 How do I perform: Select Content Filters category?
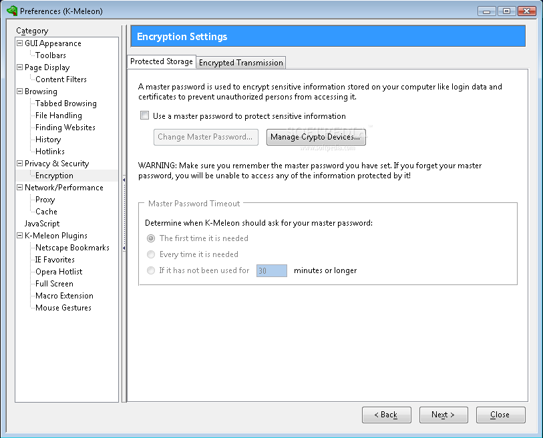[x=61, y=79]
